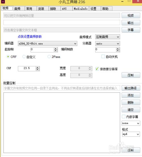This screenshot has height=157, width=142.
Task: Open the 帮助 tab
Action: pos(106,9)
